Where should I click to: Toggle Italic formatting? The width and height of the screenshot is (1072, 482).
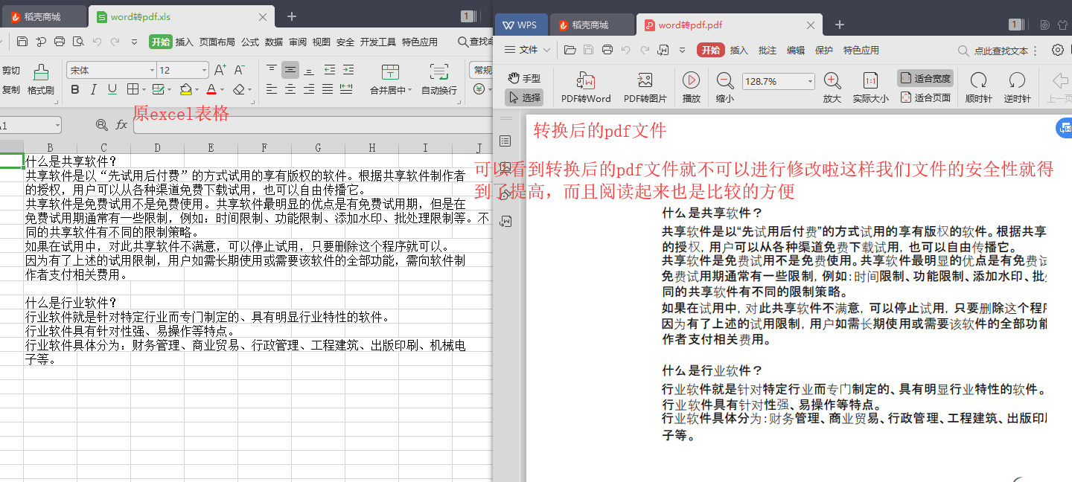[x=94, y=89]
